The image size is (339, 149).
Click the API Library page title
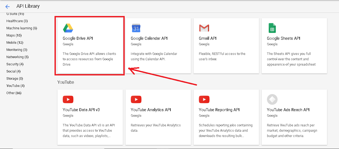click(x=28, y=6)
